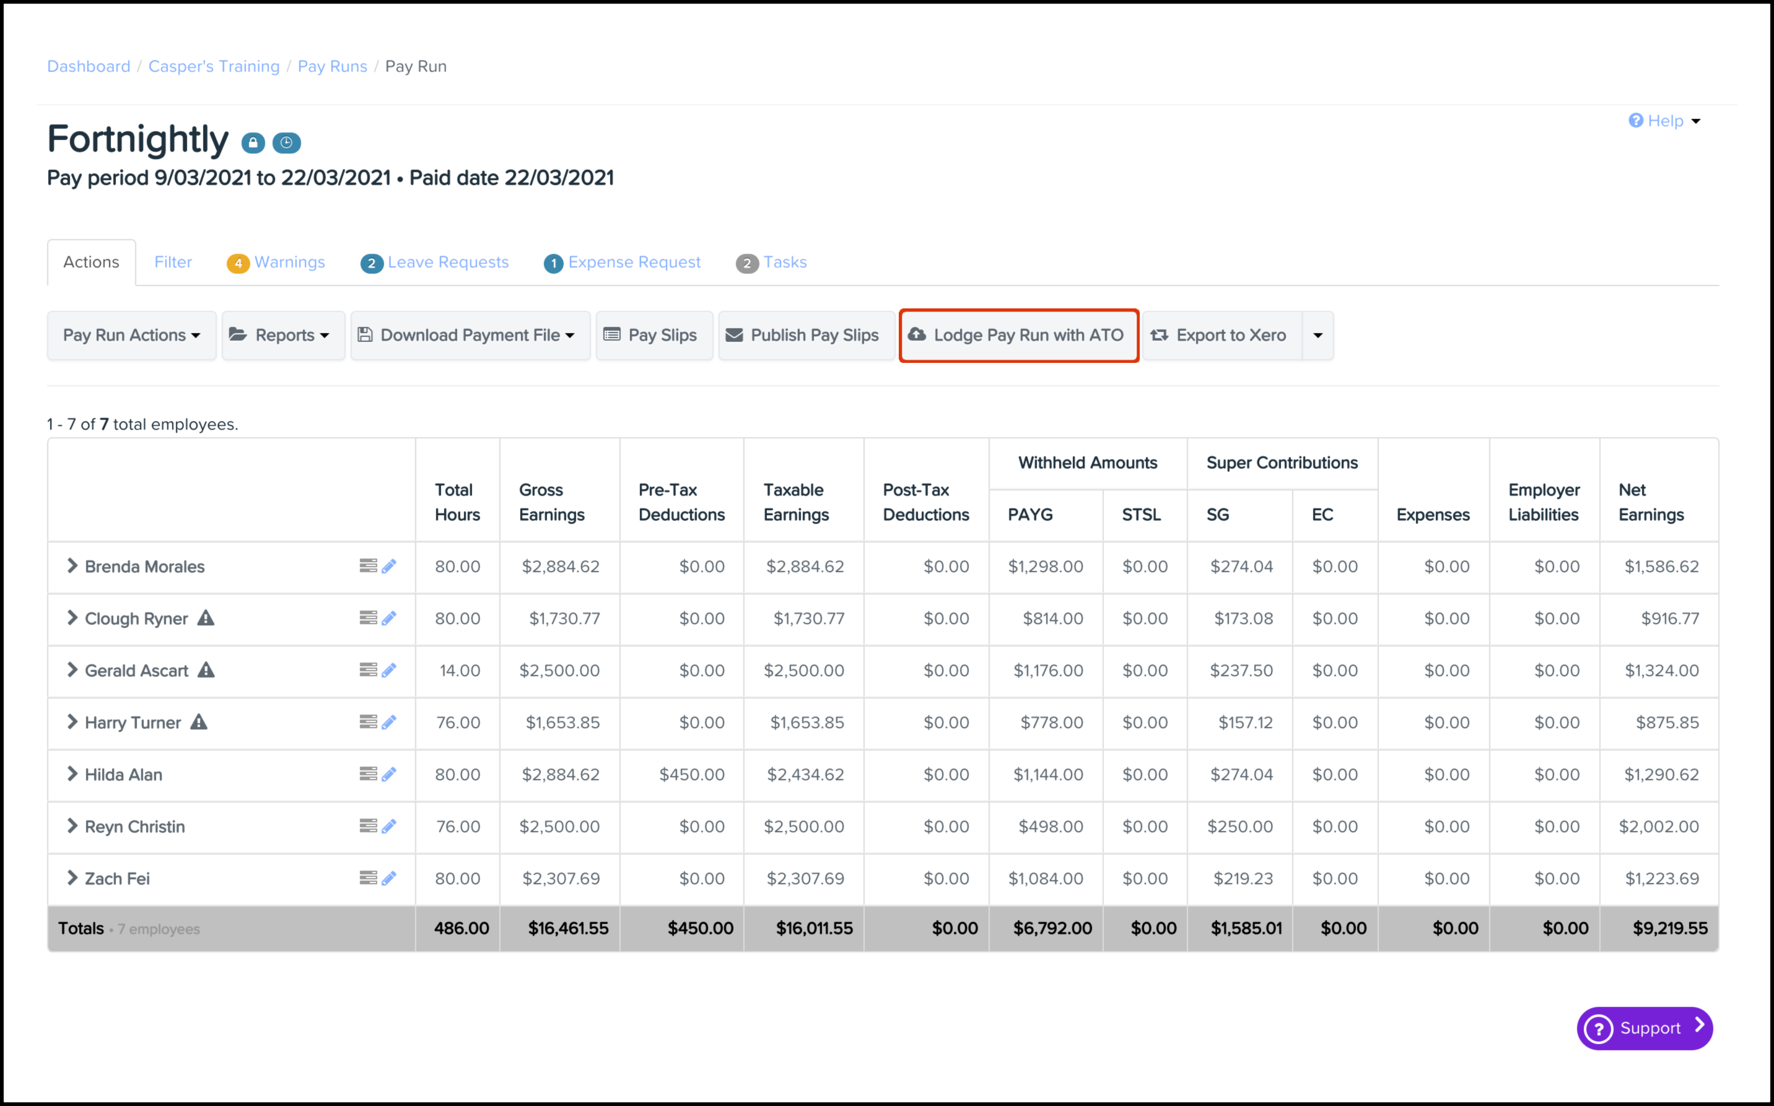
Task: Open the notes list icon for Reyn Christin
Action: tap(368, 826)
